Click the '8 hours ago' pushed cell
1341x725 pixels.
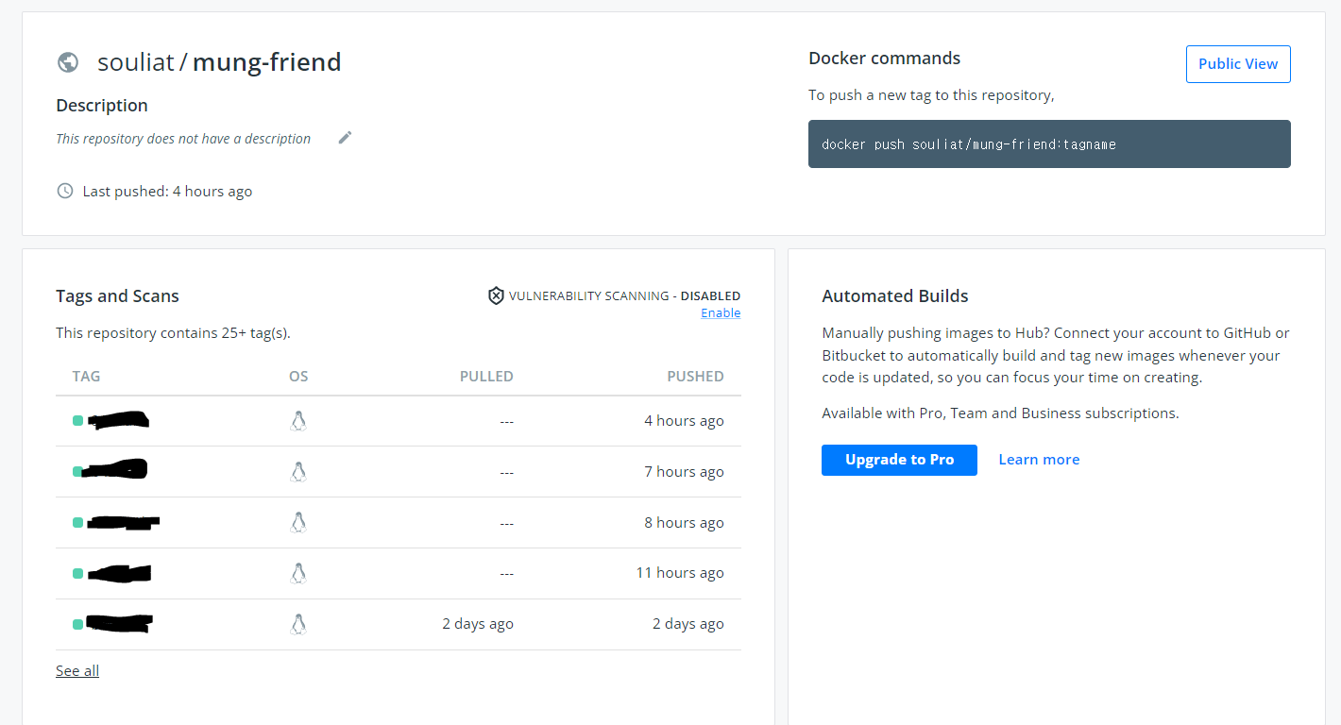(x=684, y=523)
